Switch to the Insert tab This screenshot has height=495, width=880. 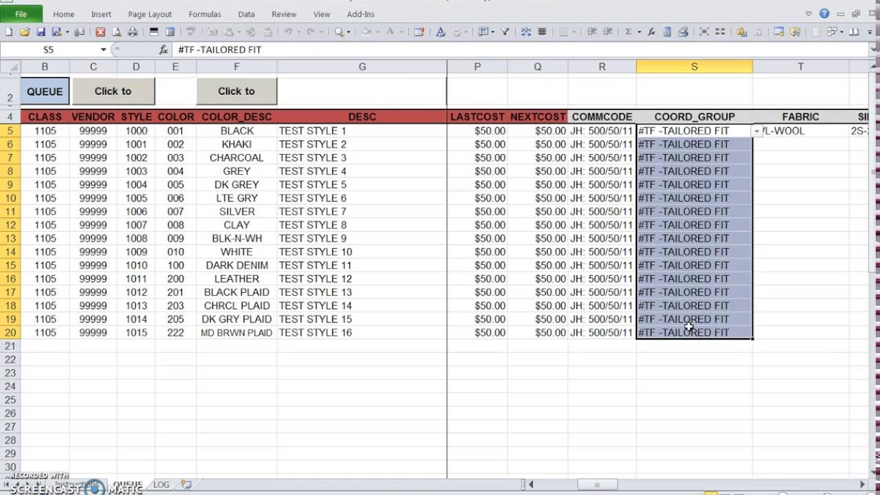(101, 14)
